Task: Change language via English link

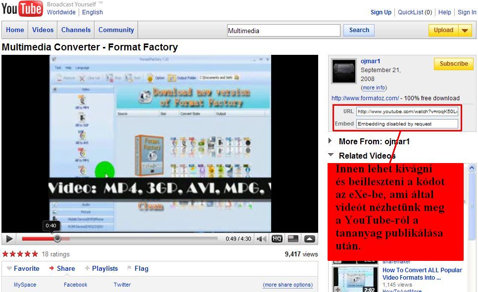Action: click(x=93, y=12)
